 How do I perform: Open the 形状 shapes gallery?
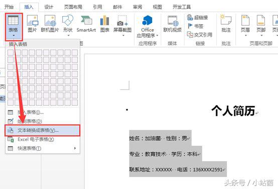[x=68, y=26]
